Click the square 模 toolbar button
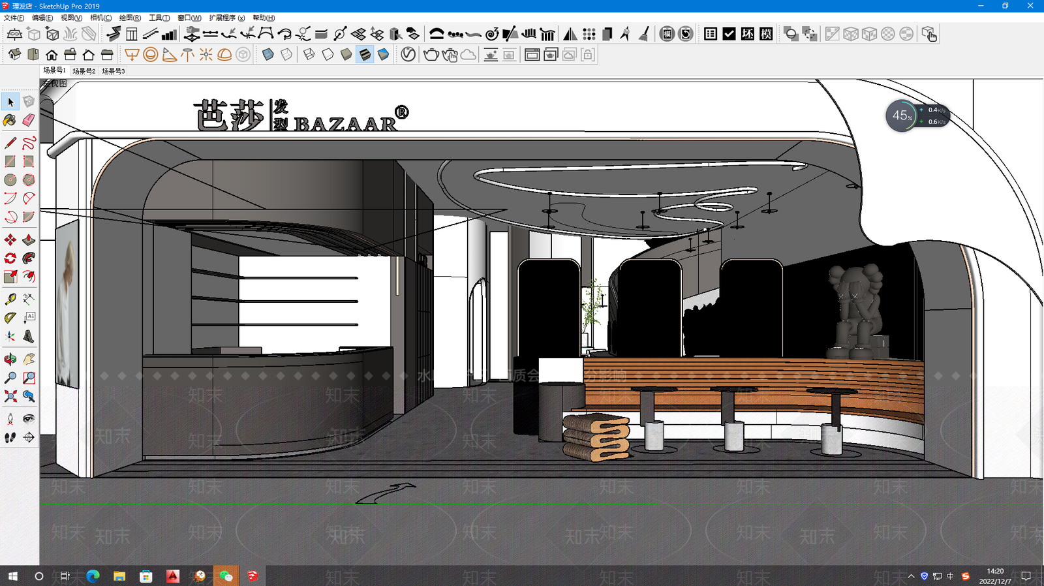Image resolution: width=1044 pixels, height=586 pixels. pos(767,34)
